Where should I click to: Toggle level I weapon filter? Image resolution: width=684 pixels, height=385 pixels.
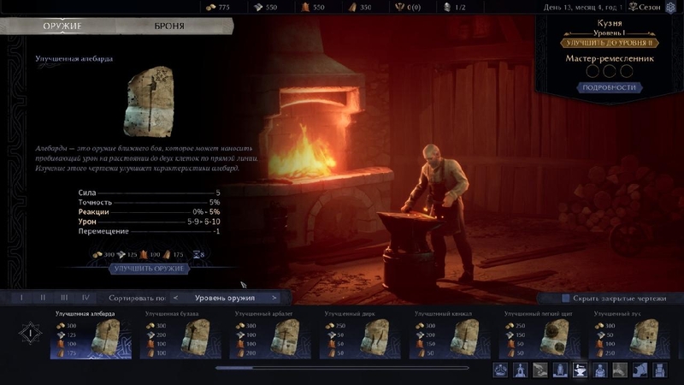click(21, 298)
